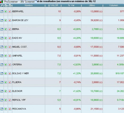Click red down arrow for FLUIDRA

pyautogui.click(x=10, y=82)
